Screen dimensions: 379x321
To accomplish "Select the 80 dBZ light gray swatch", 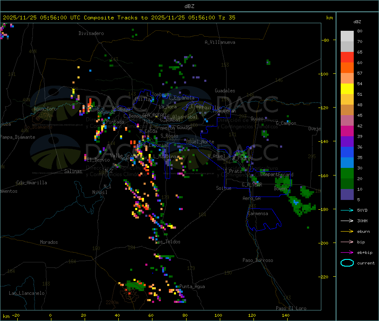I will (347, 36).
